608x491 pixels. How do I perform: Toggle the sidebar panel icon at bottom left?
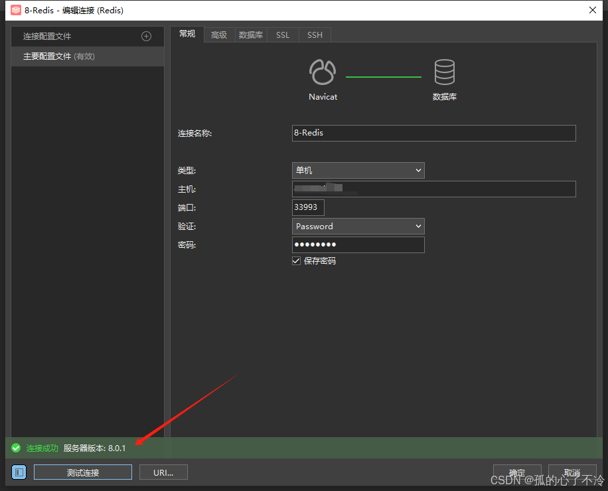pos(19,472)
